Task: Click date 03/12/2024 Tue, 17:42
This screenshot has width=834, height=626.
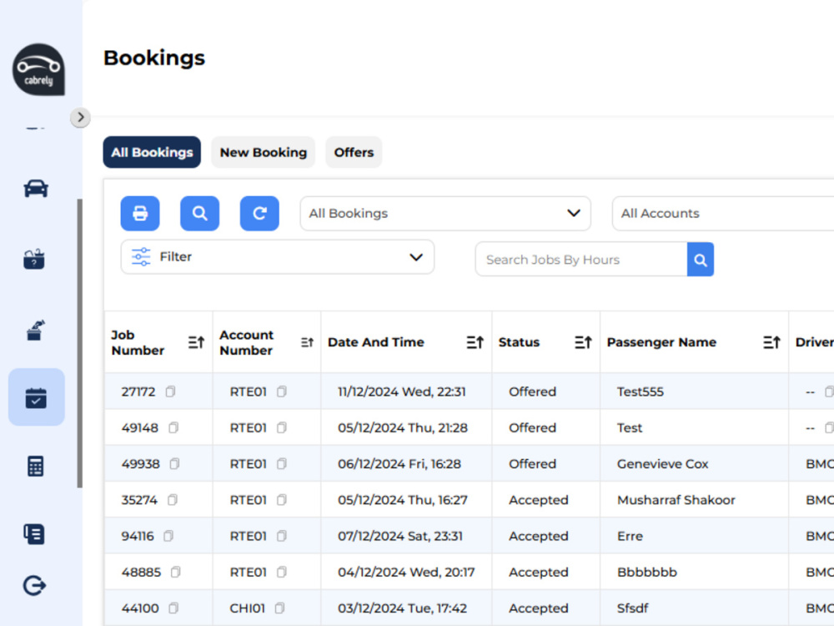Action: pyautogui.click(x=403, y=608)
